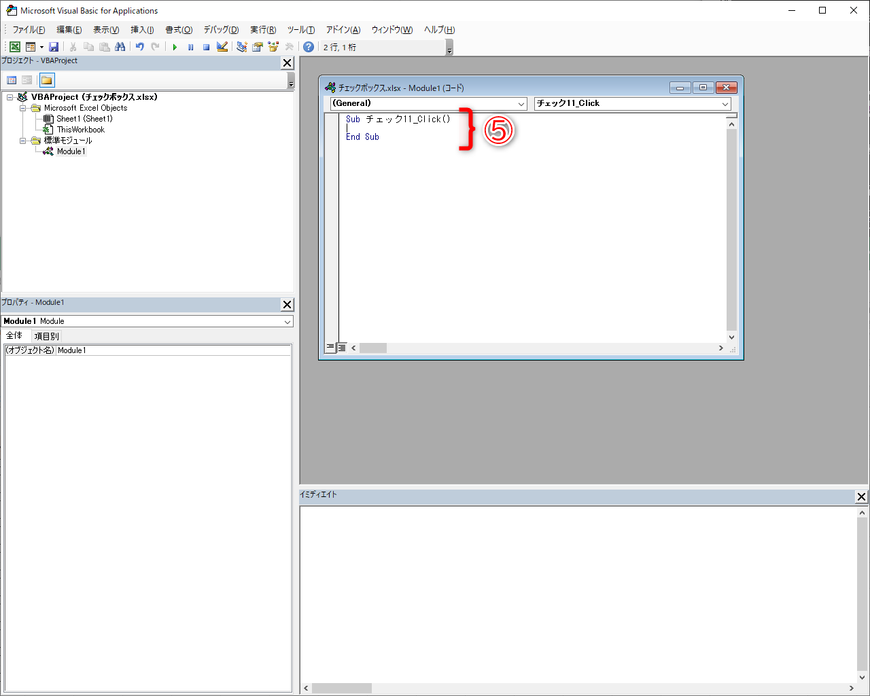Collapse the 標準モジュール folder
Screen dimensions: 870x696
22,141
